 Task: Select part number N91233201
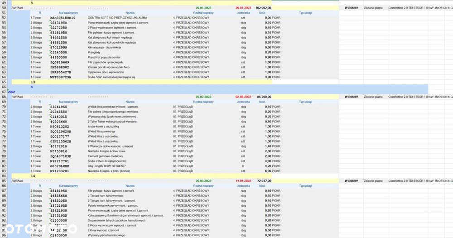click(x=59, y=171)
